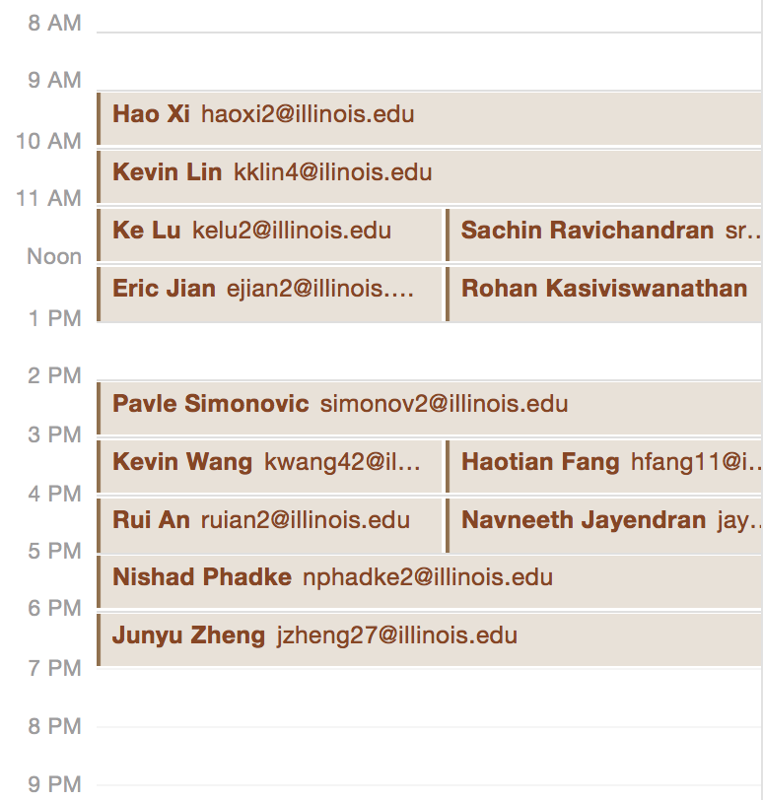Select the empty 8 PM time slot
This screenshot has height=800, width=763.
[x=429, y=756]
